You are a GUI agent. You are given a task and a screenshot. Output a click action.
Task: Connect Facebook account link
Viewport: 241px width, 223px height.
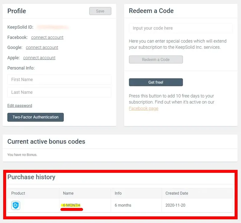(47, 37)
